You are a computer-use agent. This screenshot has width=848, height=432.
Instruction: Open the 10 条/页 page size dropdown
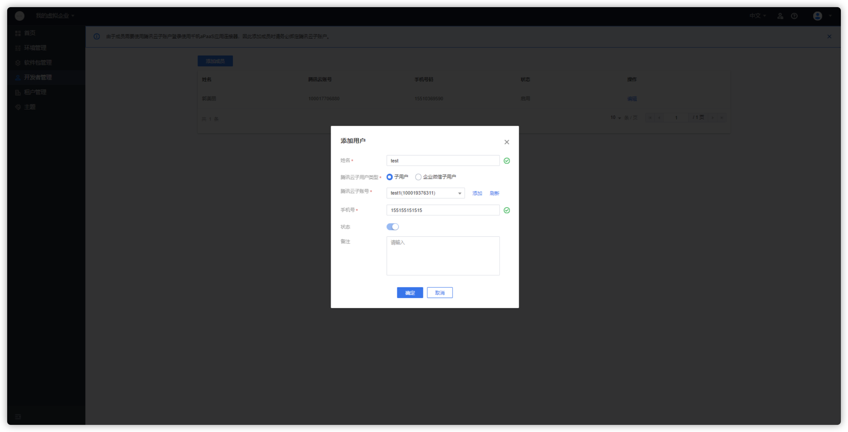click(x=615, y=118)
